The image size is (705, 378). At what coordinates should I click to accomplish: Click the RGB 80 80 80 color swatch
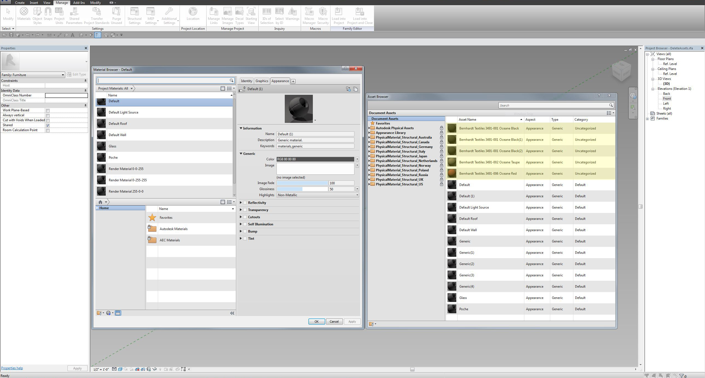click(315, 159)
